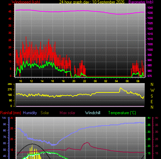Select the Humidity legend label
This screenshot has width=161, height=159.
pos(30,113)
